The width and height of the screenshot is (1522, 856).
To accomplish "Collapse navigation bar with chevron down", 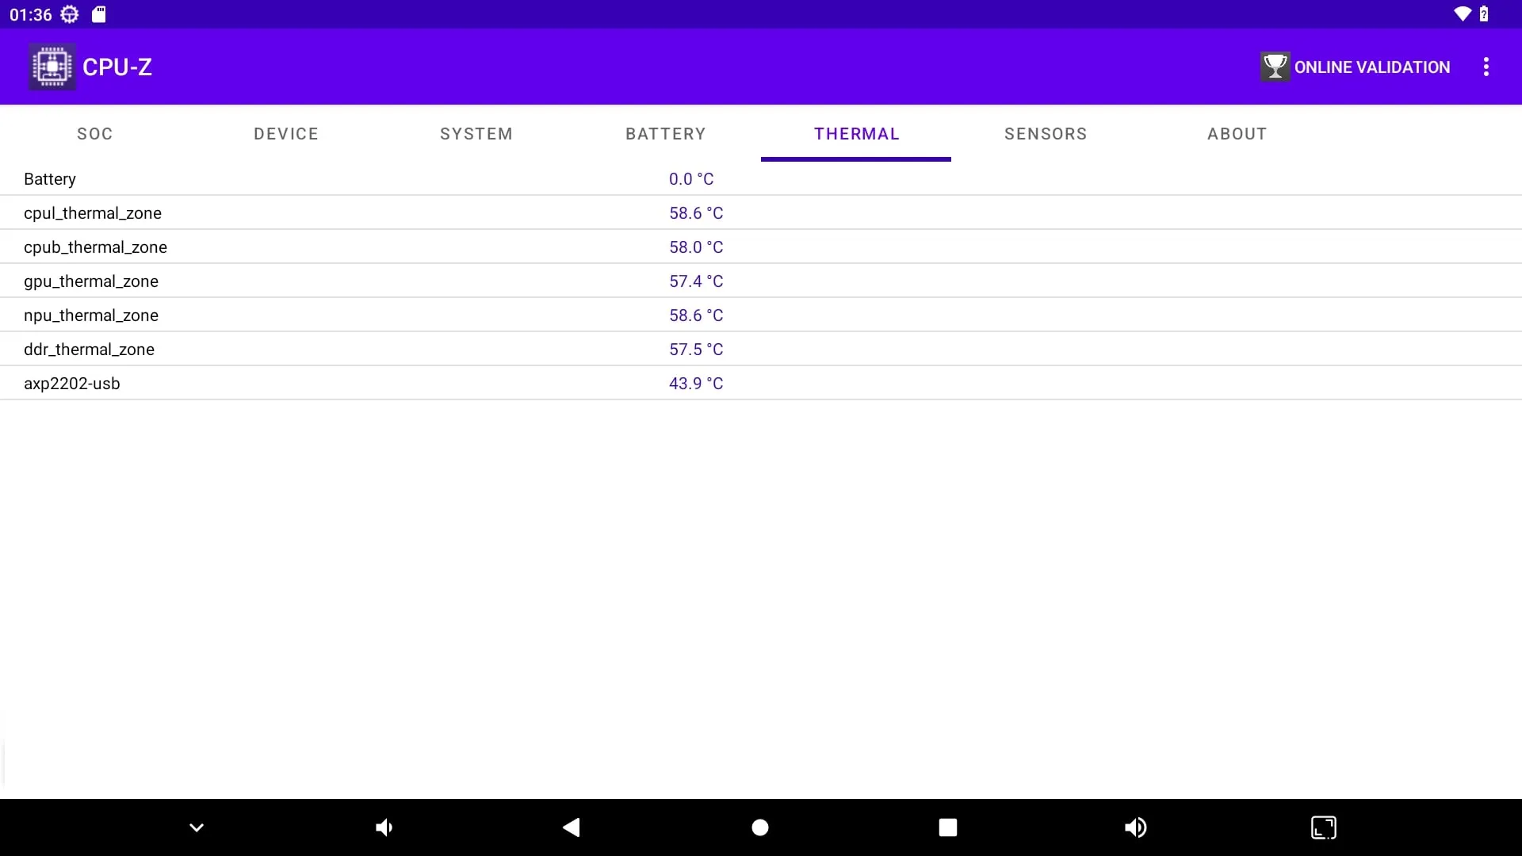I will click(x=197, y=827).
